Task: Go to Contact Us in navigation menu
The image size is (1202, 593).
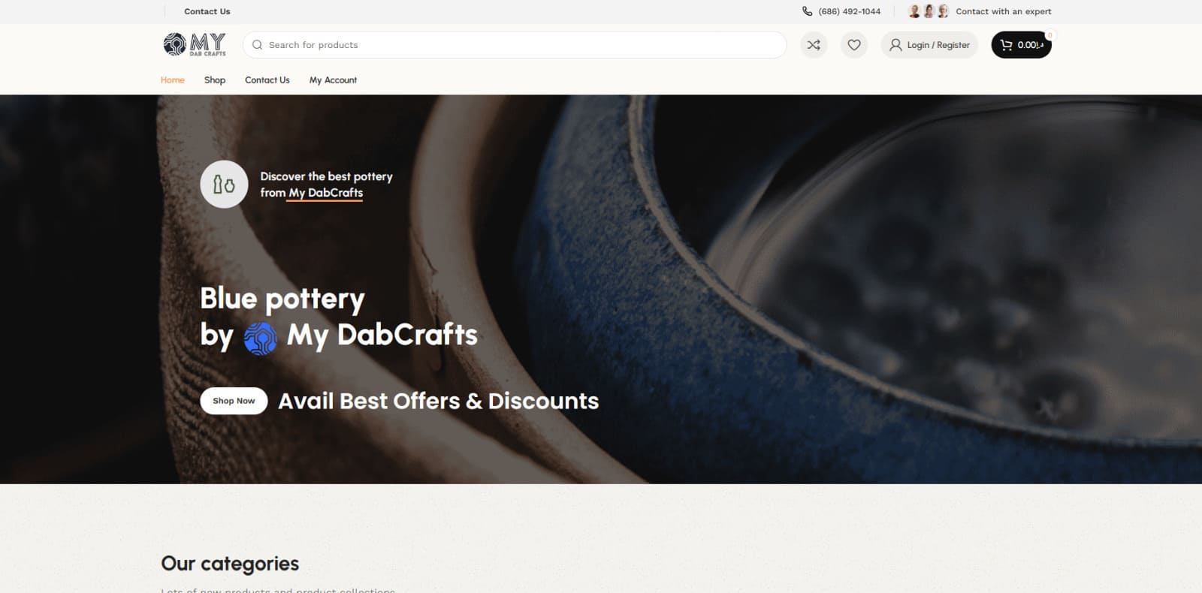Action: point(267,80)
